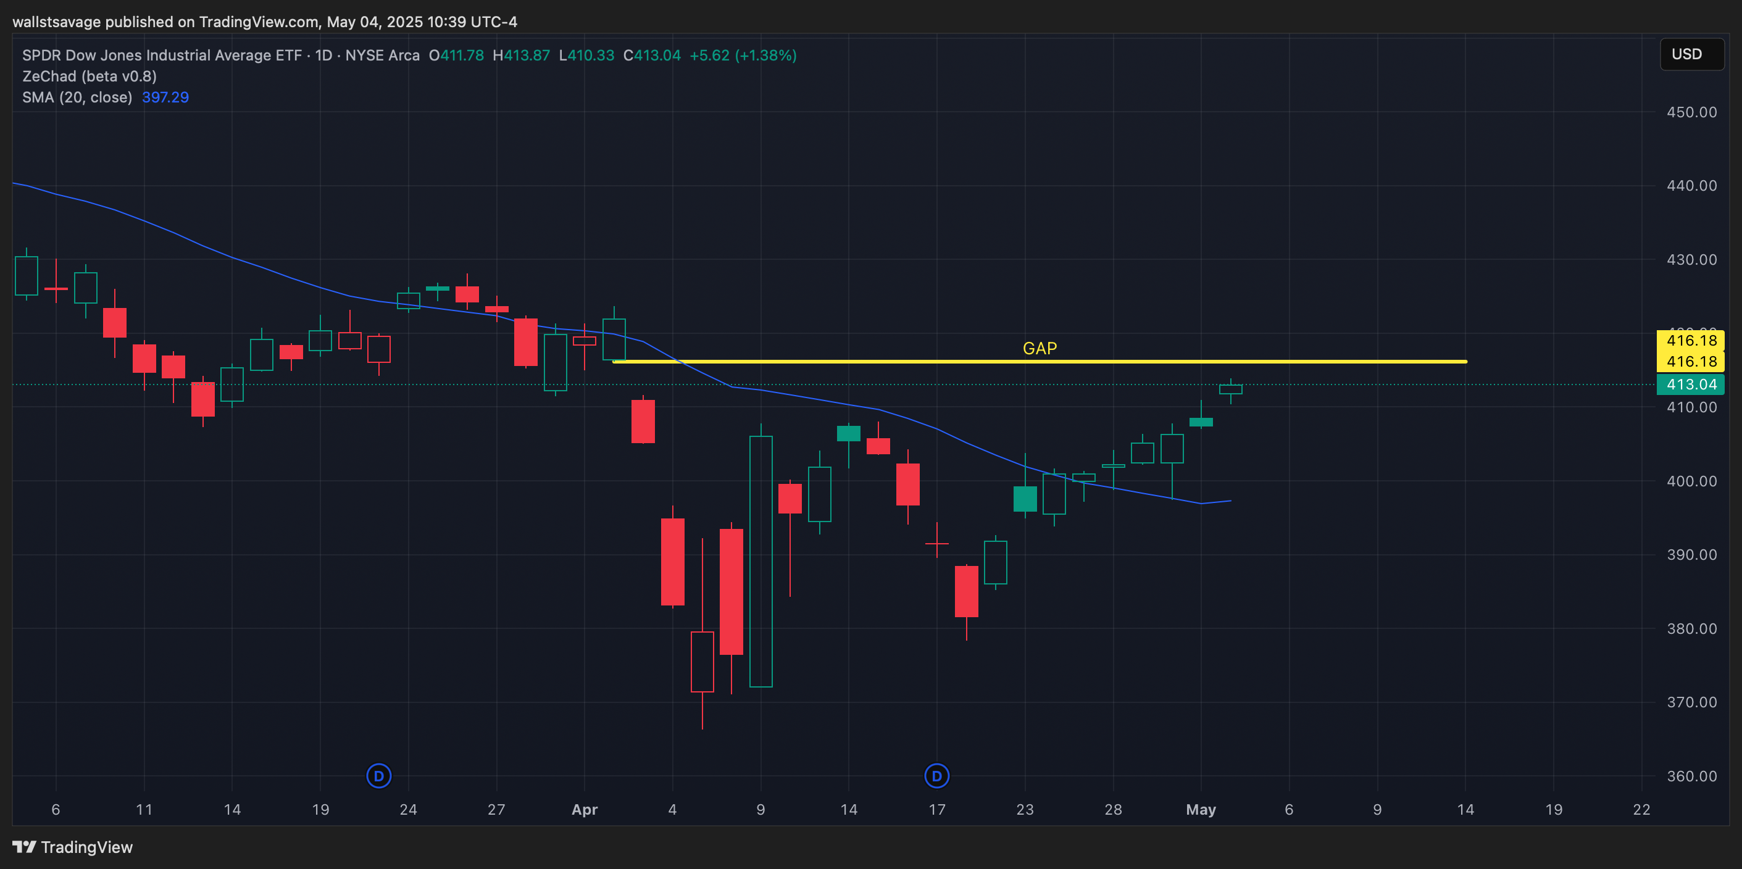The width and height of the screenshot is (1742, 869).
Task: Select the ZeChad (beta v0.8) indicator label
Action: [x=90, y=77]
